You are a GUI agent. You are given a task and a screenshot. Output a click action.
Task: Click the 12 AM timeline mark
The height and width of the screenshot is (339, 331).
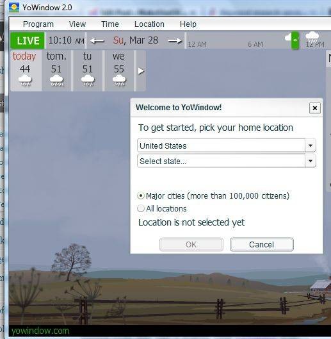(x=197, y=44)
